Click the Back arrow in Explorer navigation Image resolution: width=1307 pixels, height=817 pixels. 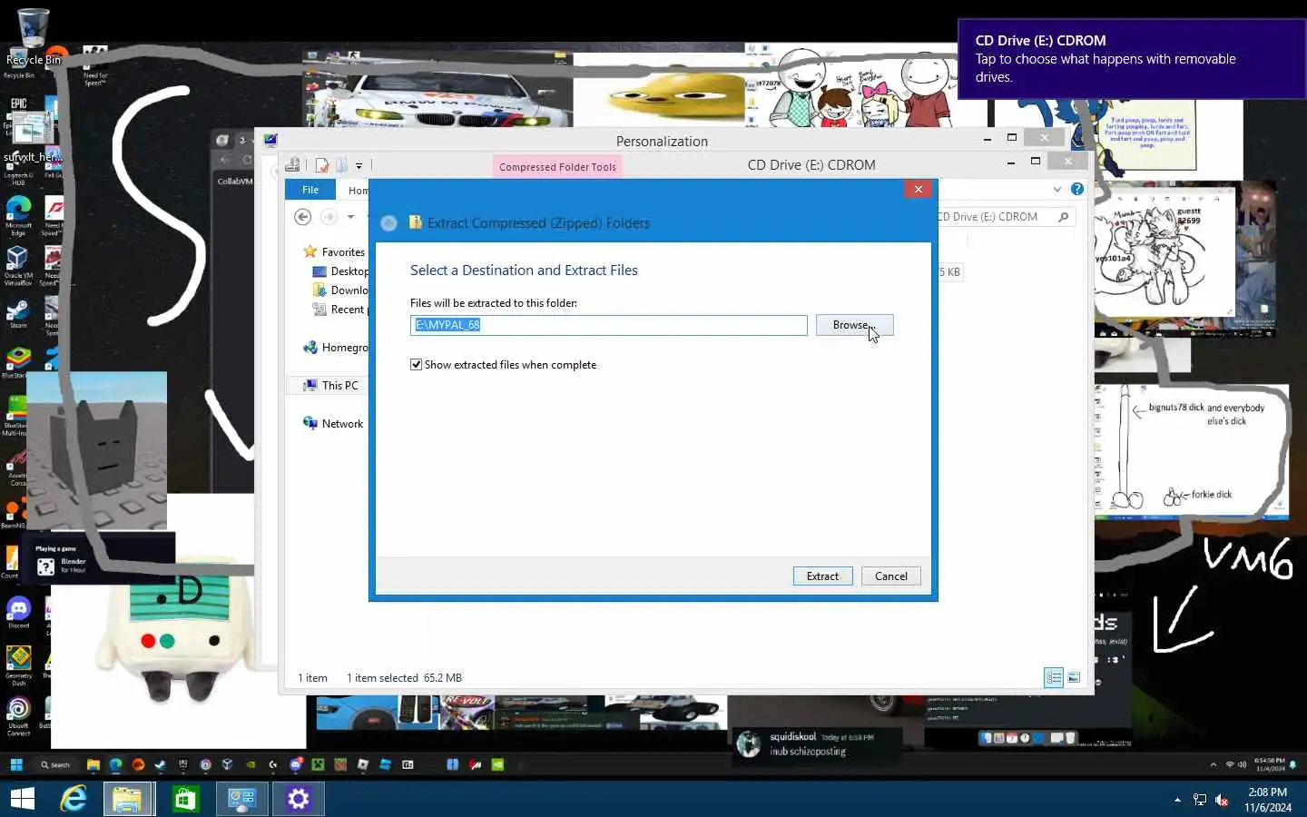[303, 217]
